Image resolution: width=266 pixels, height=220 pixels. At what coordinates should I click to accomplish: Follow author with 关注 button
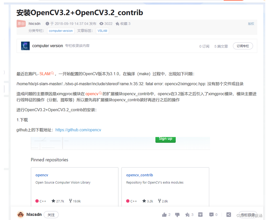click(51, 215)
